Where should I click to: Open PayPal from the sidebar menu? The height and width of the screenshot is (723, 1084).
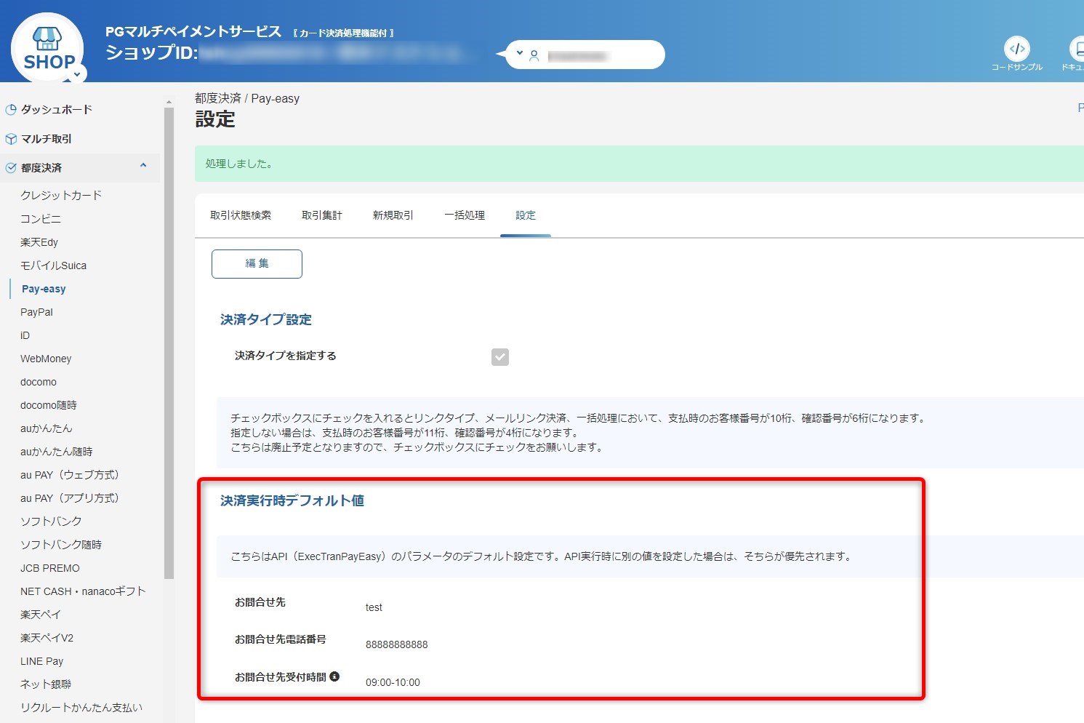[36, 311]
